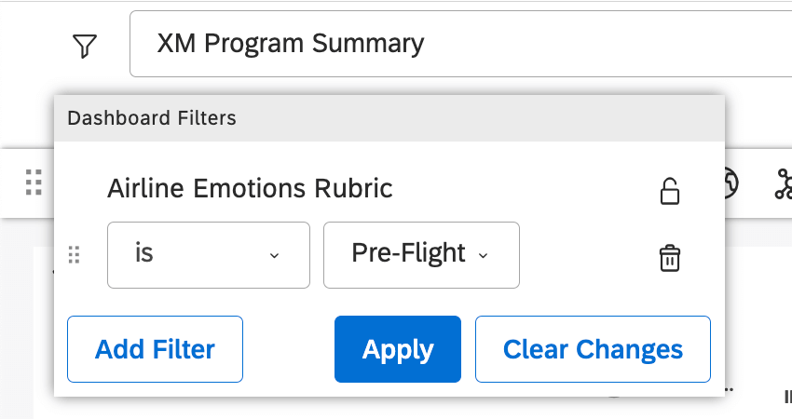This screenshot has height=419, width=792.
Task: Delete the filter with the trash icon
Action: [x=669, y=257]
